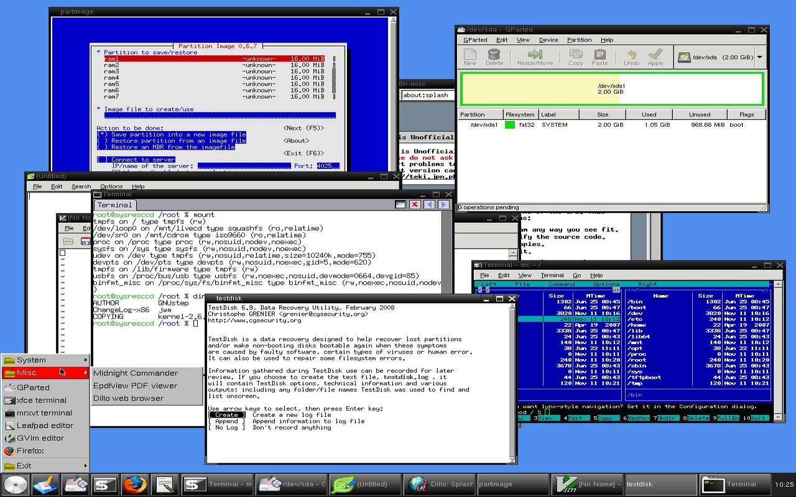Click the New partition icon in GParted

tap(470, 57)
